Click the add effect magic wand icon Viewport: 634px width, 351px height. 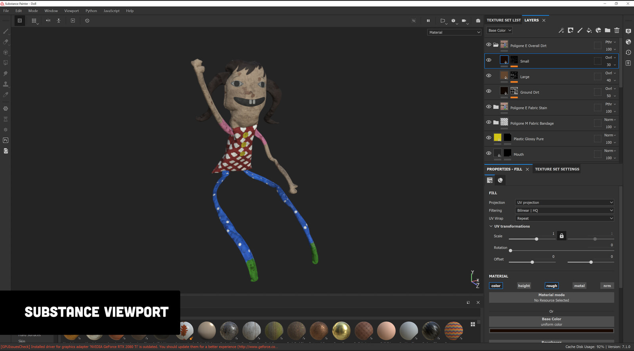(x=561, y=30)
